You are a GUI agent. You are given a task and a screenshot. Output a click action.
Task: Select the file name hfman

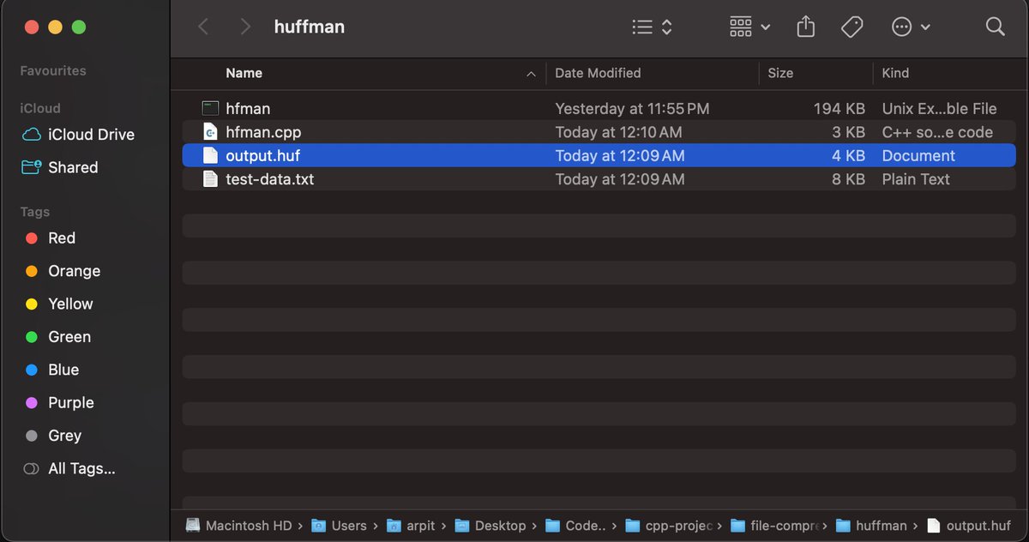[248, 109]
